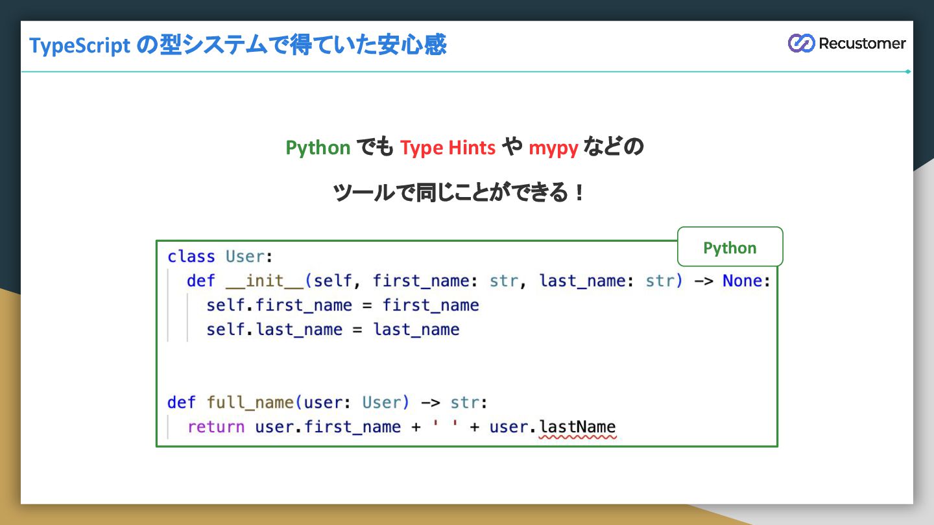The image size is (934, 525).
Task: Click the Recustomer logo icon
Action: click(801, 43)
